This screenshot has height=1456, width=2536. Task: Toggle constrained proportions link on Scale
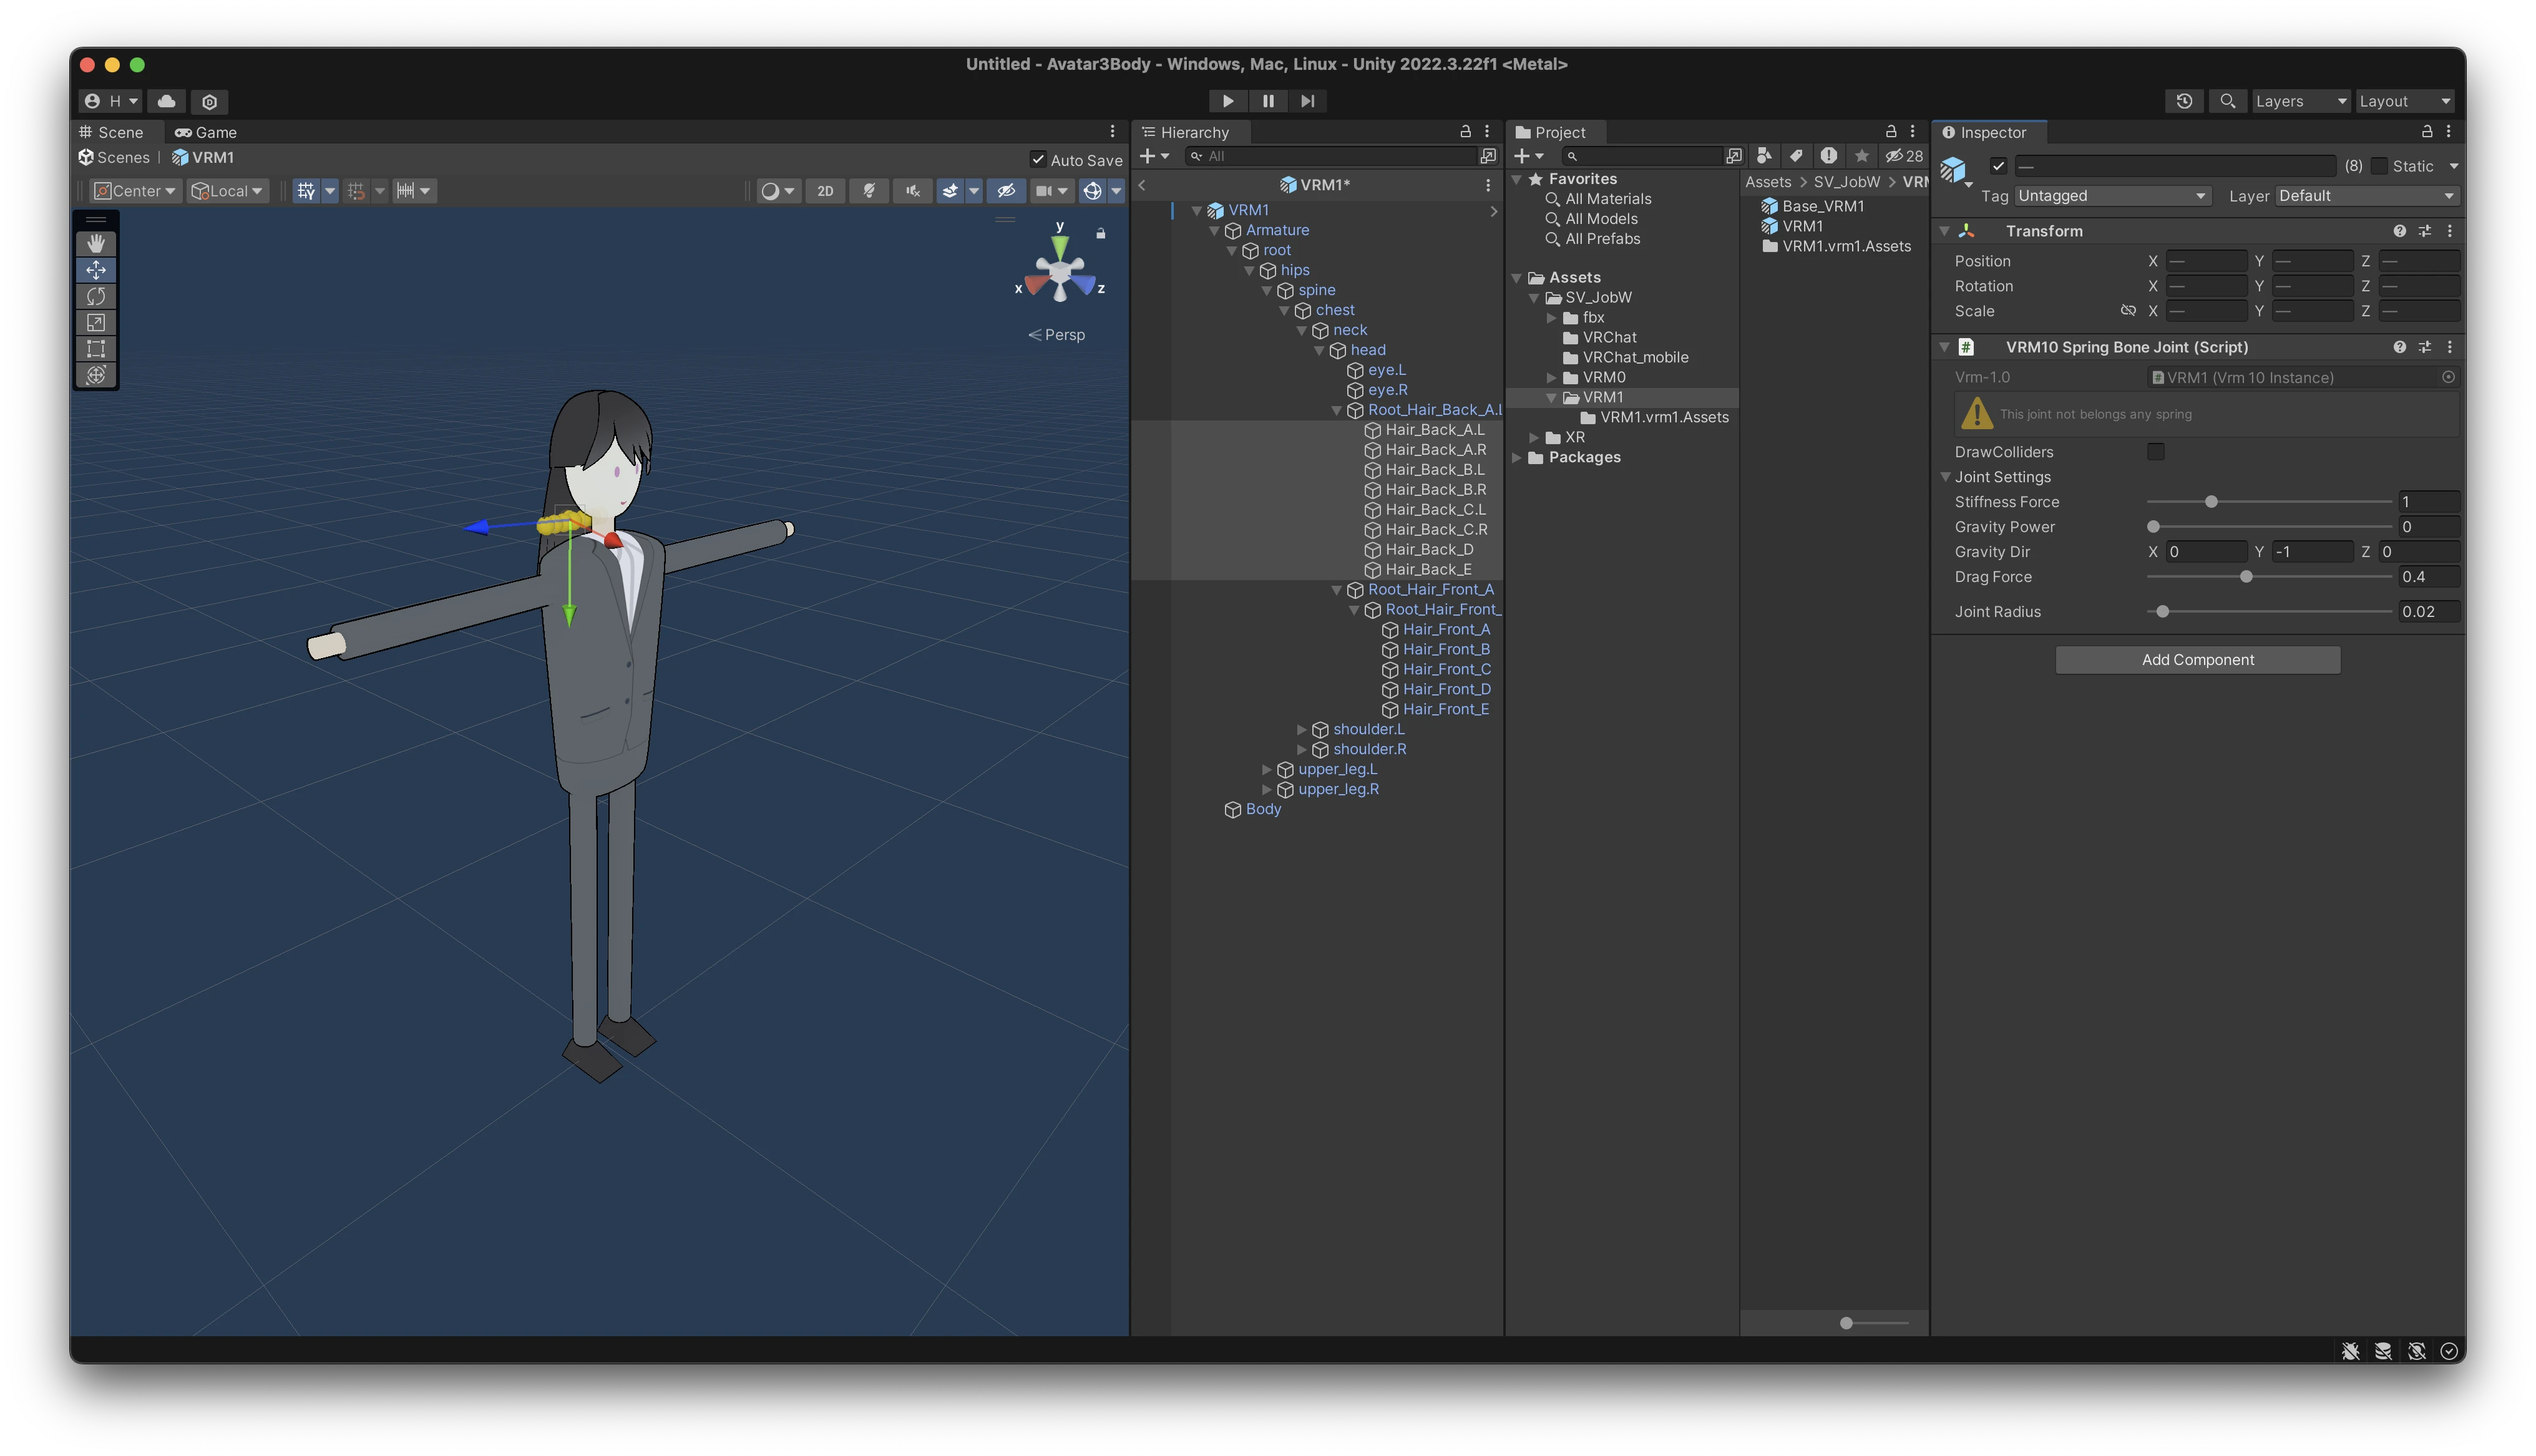[x=2128, y=311]
